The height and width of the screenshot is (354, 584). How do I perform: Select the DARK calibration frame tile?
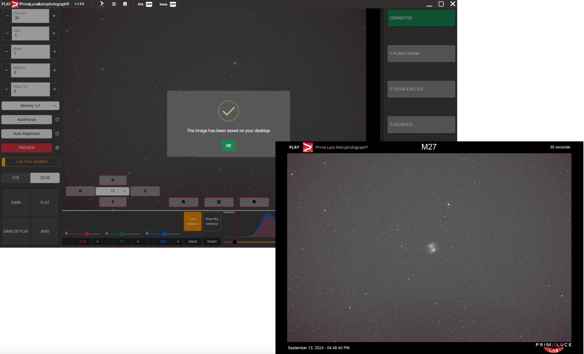16,203
